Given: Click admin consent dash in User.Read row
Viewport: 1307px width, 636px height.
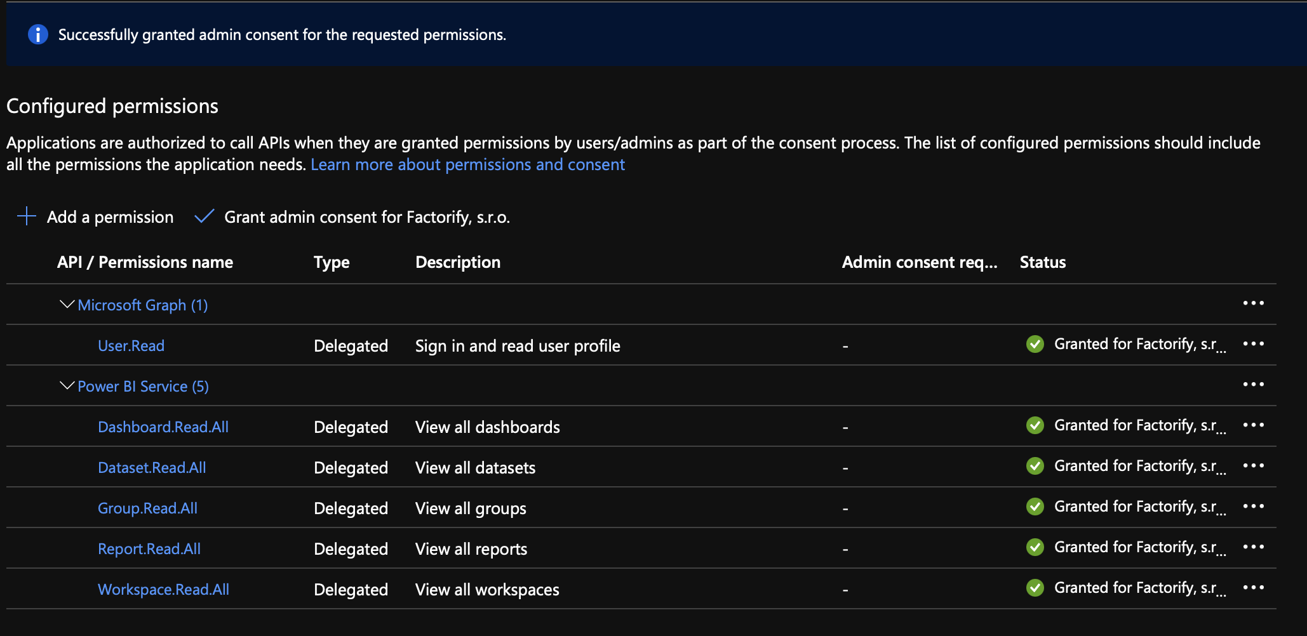Looking at the screenshot, I should click(845, 347).
